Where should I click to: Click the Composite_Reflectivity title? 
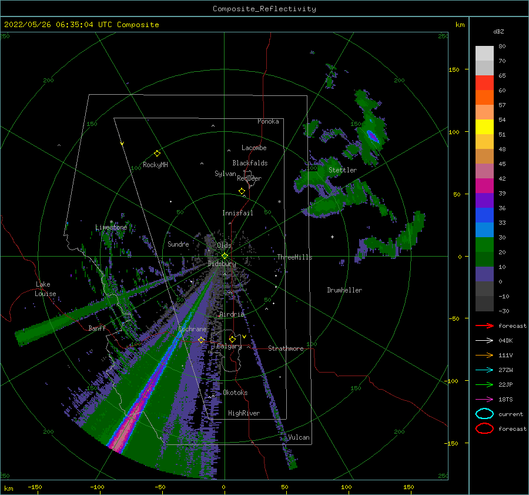coord(264,9)
